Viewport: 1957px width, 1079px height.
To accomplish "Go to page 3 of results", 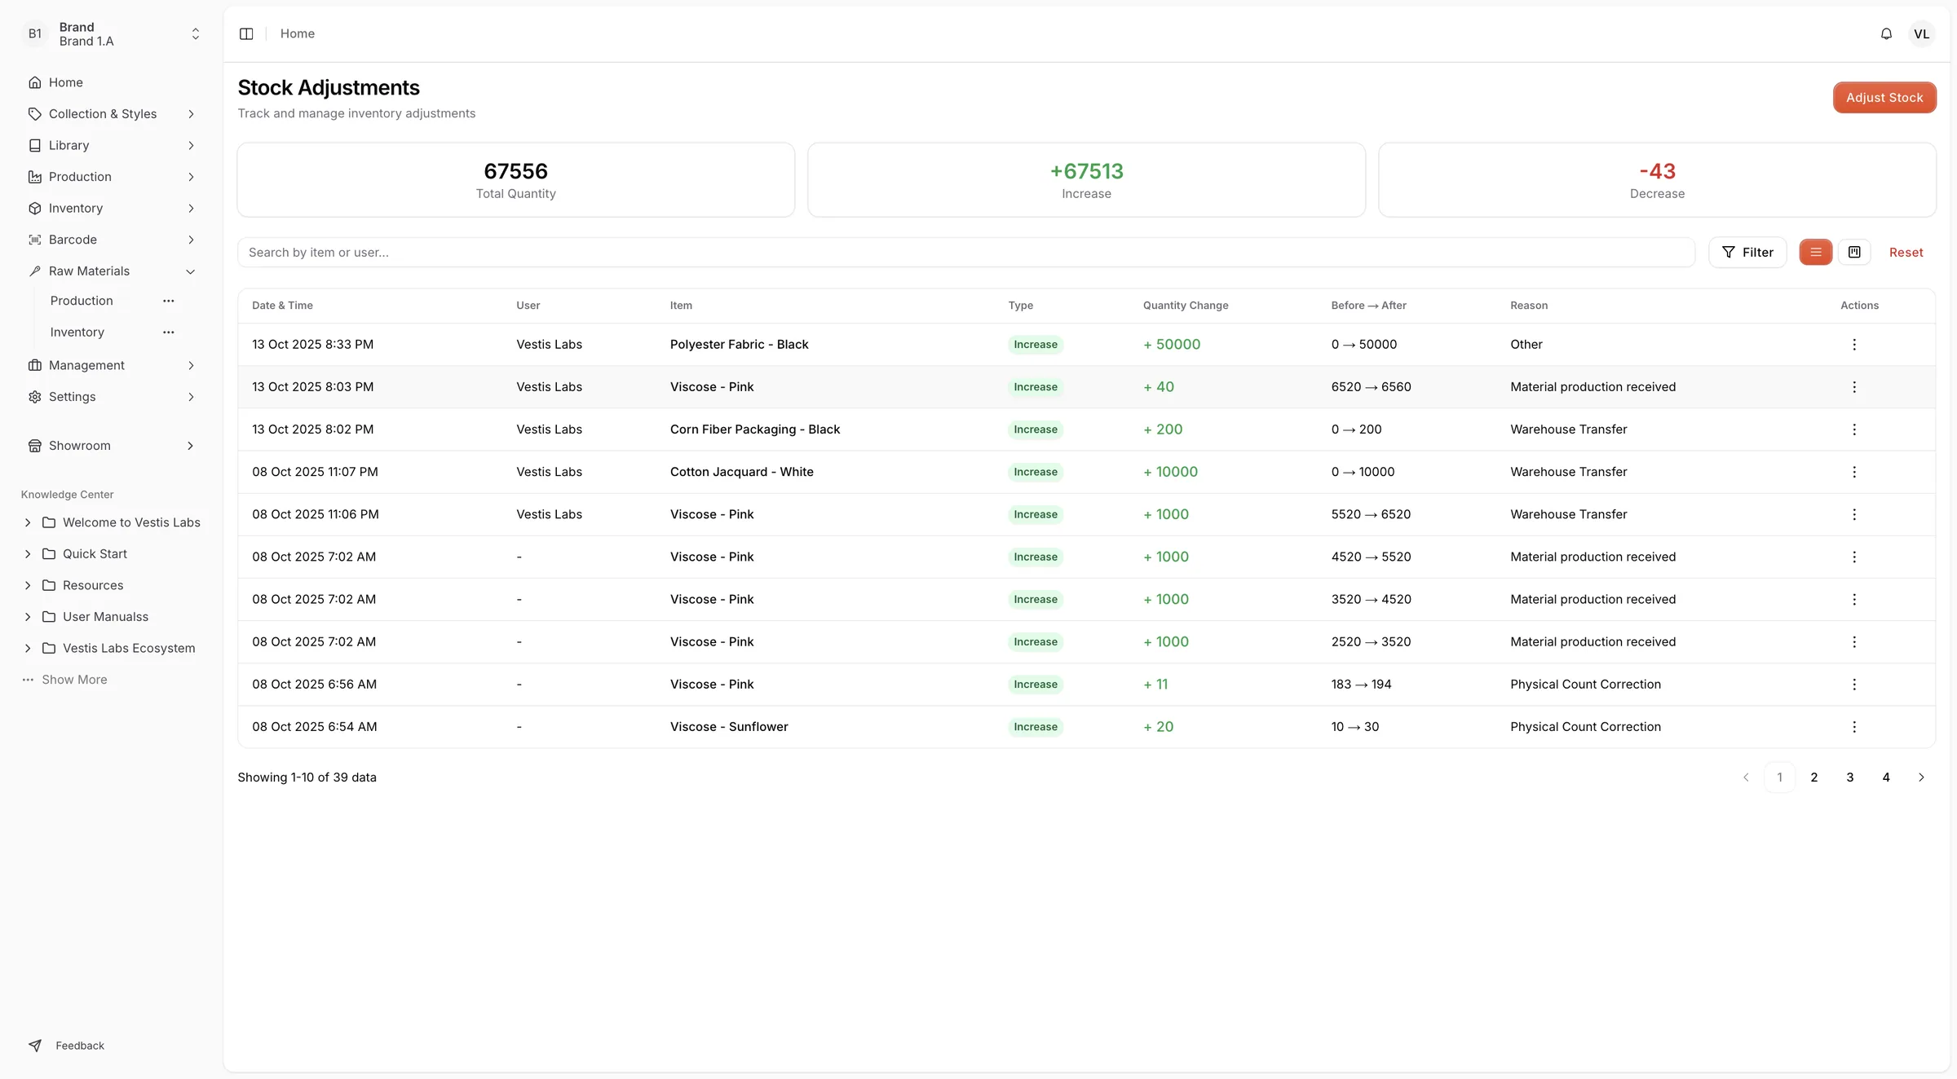I will click(x=1850, y=777).
